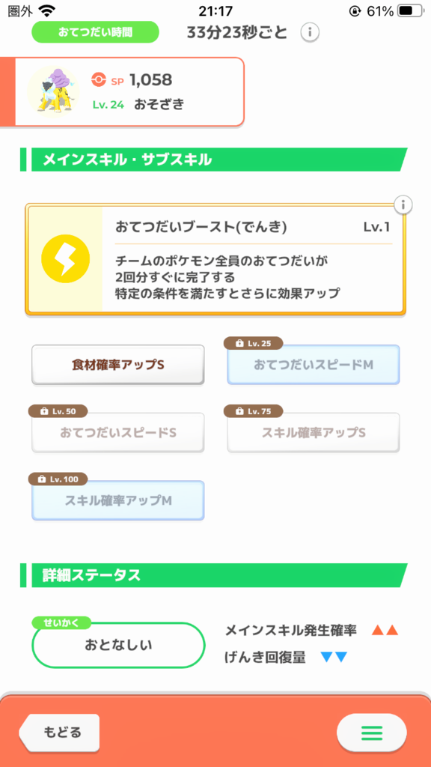Tap the Lv. 50 lock badge
This screenshot has width=431, height=767.
(x=58, y=411)
